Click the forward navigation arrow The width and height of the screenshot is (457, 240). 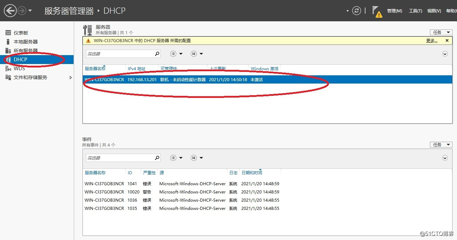pyautogui.click(x=22, y=11)
